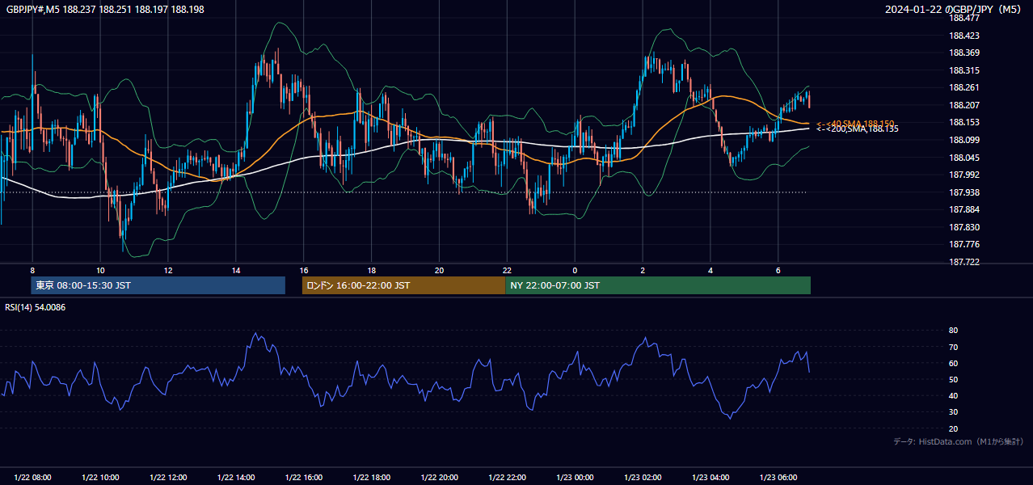Select the Tokyo 08:00-15:30 JST session bar
The height and width of the screenshot is (485, 1033).
[x=158, y=285]
